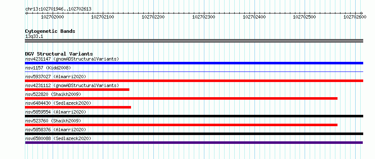Select the nsv4231147 thick blue variant bar
375x159 pixels.
(194, 63)
